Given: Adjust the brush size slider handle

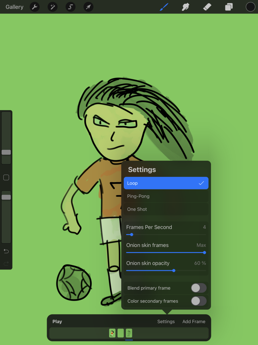Looking at the screenshot, I should coord(6,152).
